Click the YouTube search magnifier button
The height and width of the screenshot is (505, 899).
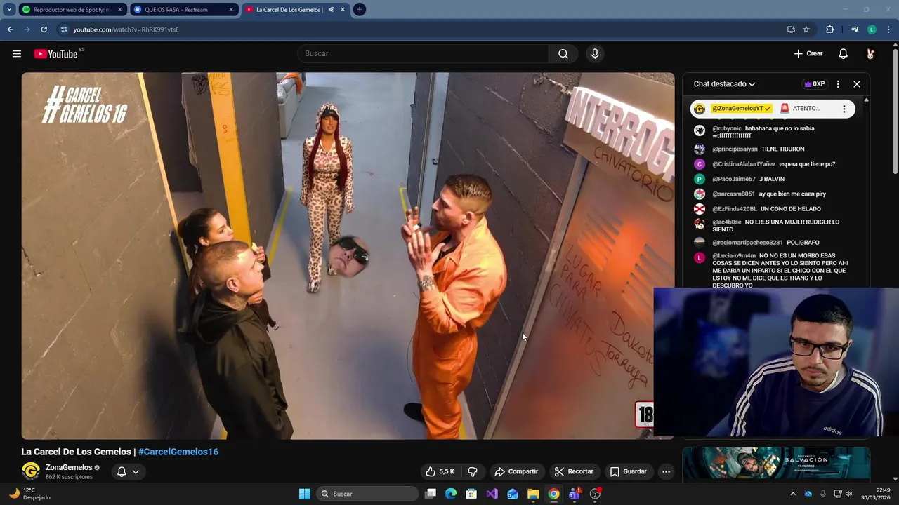563,54
